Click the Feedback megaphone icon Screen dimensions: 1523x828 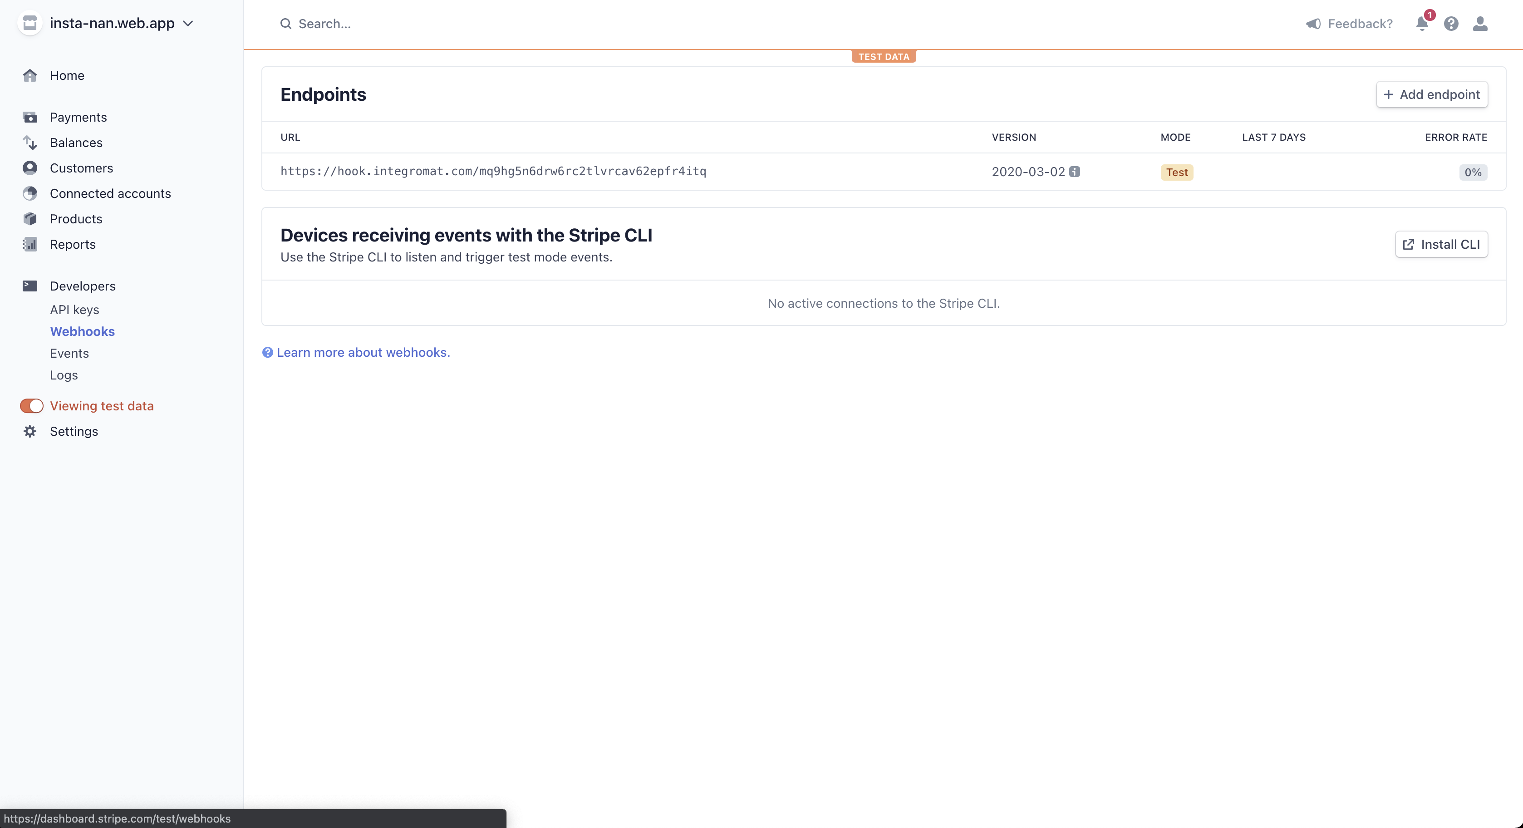point(1313,24)
